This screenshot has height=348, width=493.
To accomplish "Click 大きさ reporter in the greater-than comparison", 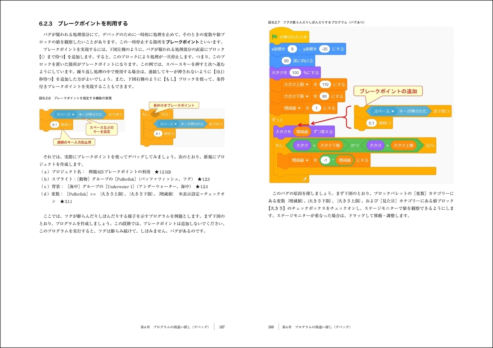I will click(x=376, y=145).
